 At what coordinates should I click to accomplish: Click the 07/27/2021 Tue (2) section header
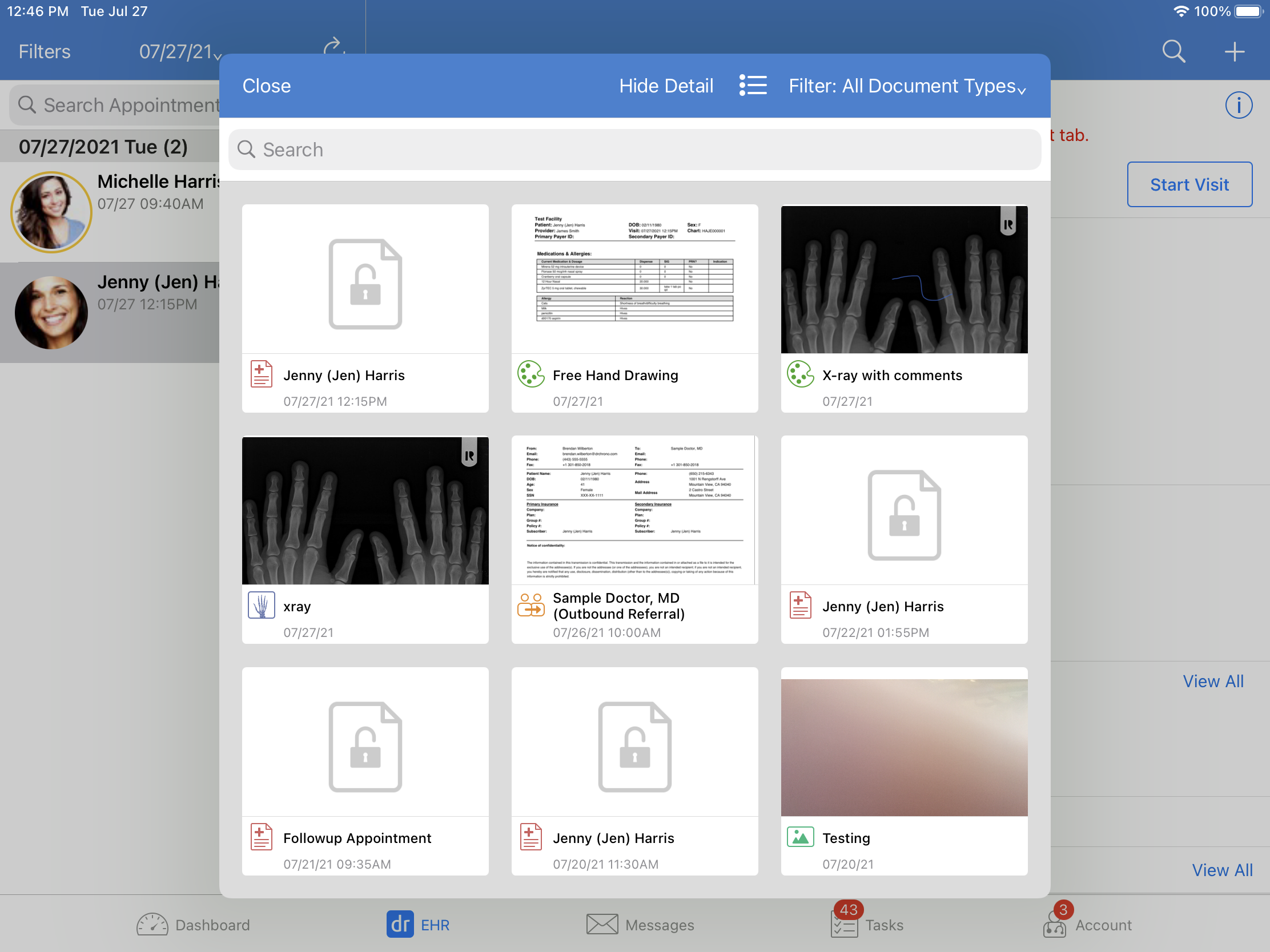[110, 146]
